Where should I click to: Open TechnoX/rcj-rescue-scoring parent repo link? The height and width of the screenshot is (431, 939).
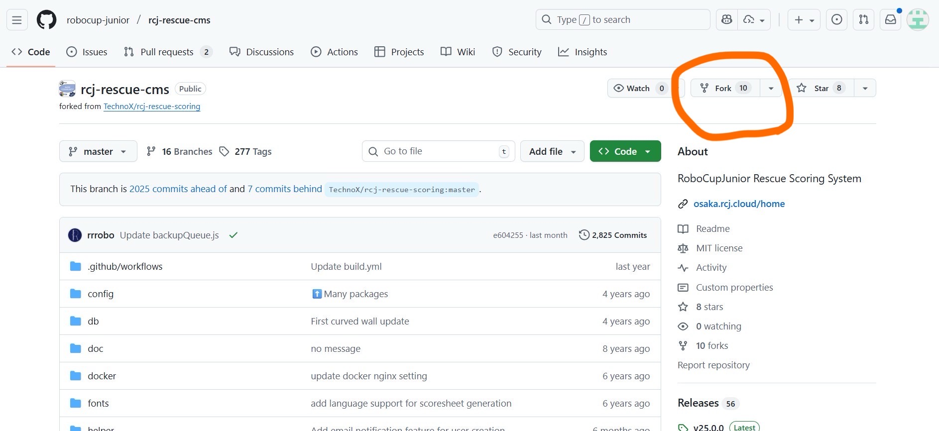[x=152, y=107]
